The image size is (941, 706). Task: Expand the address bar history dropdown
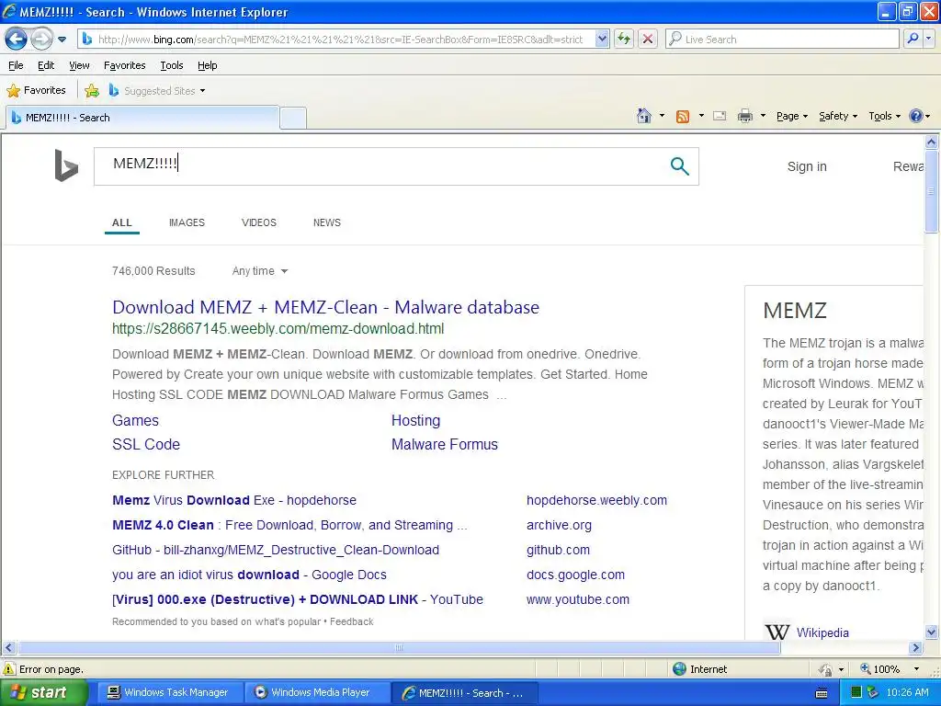click(x=603, y=40)
